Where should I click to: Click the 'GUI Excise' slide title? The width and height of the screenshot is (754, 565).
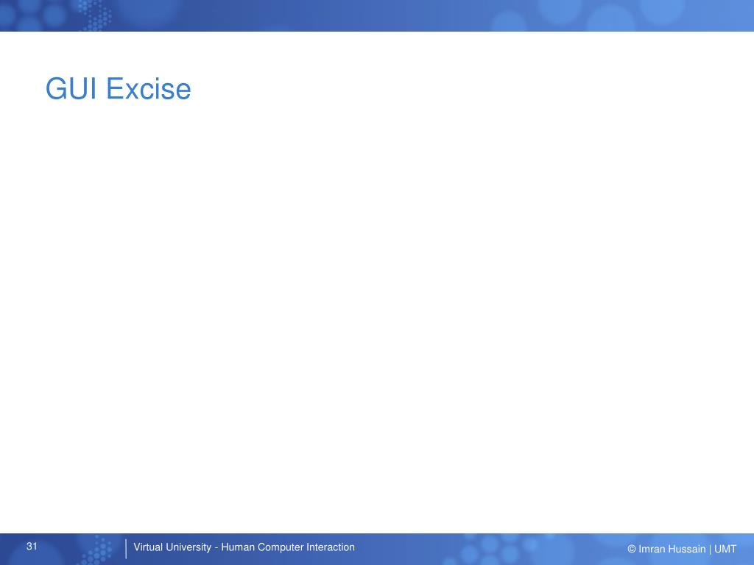[x=119, y=89]
